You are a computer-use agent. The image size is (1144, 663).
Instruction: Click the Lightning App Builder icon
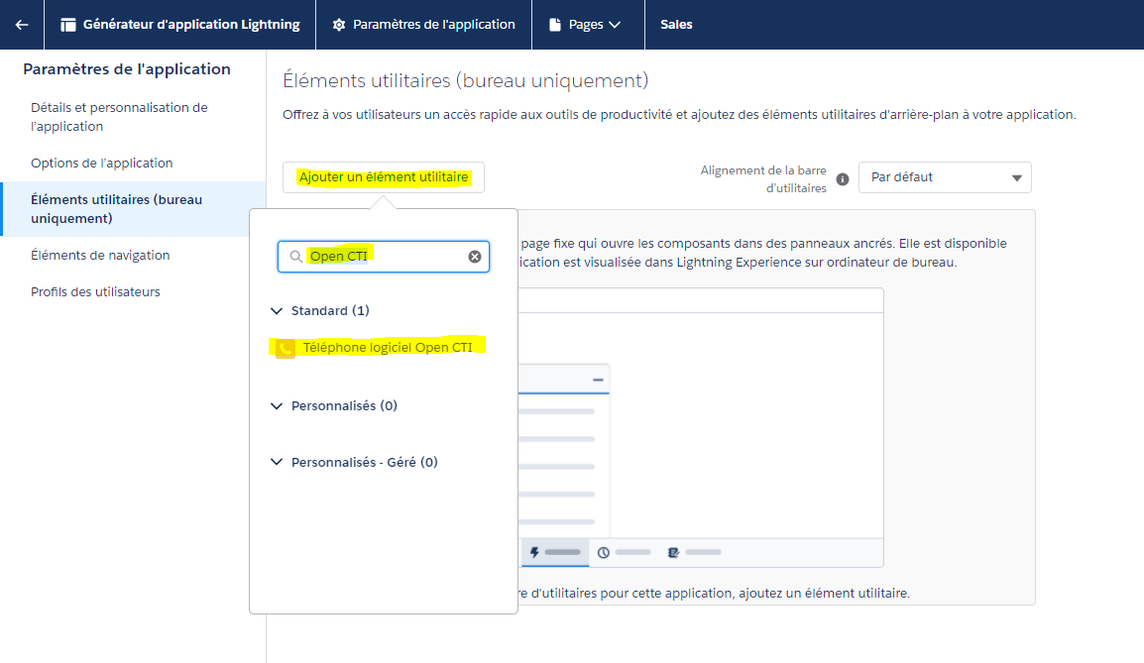(x=68, y=25)
